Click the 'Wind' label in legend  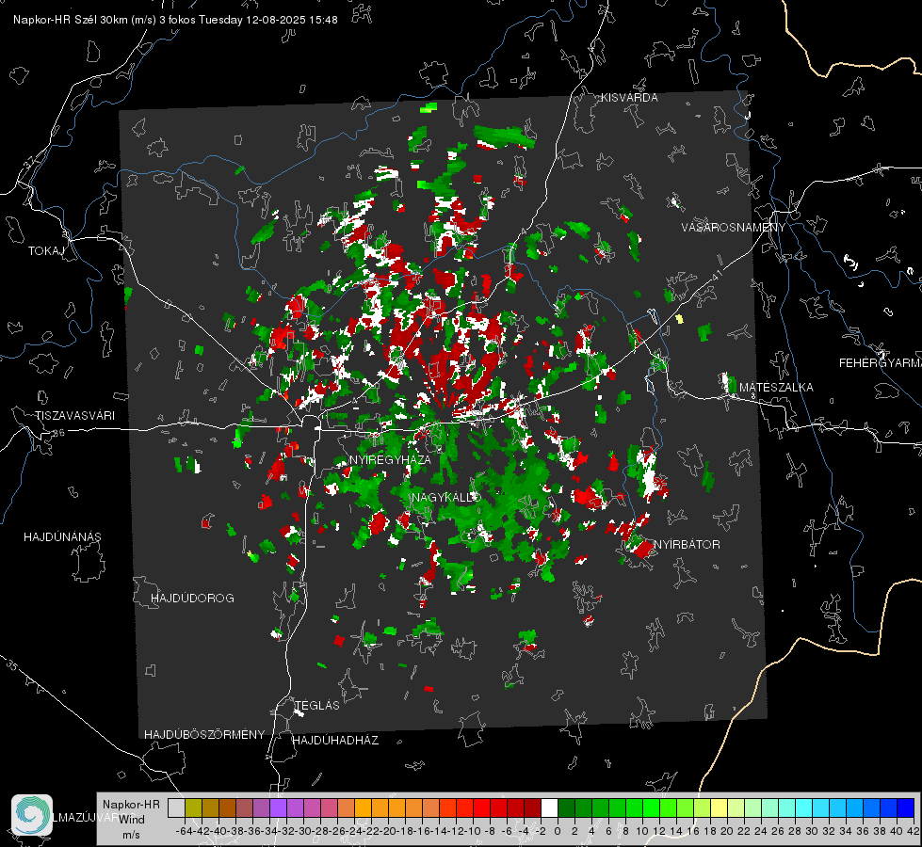pyautogui.click(x=131, y=820)
